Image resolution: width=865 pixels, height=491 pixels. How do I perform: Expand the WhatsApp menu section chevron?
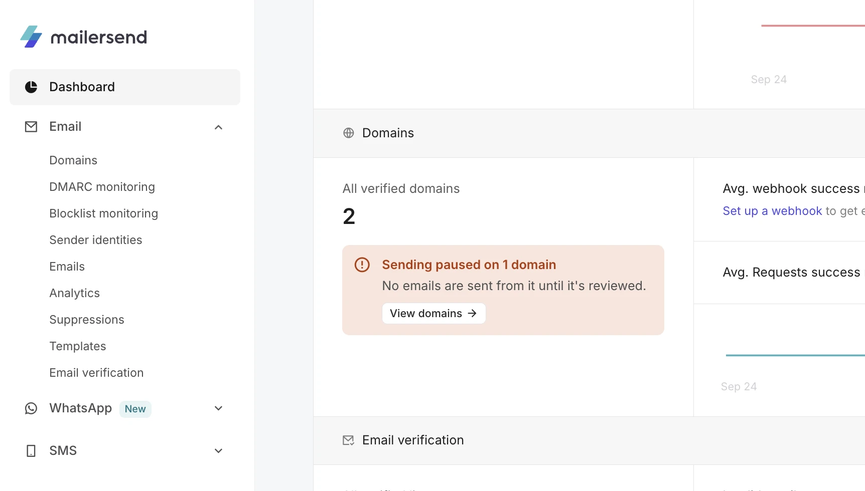click(218, 408)
